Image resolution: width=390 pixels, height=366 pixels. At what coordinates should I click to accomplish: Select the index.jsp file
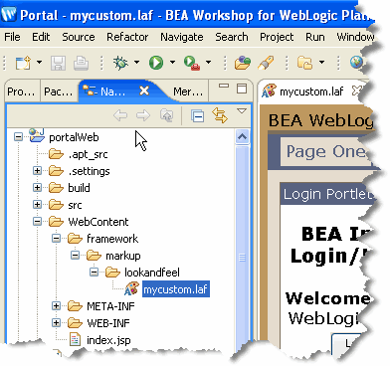[x=108, y=340]
